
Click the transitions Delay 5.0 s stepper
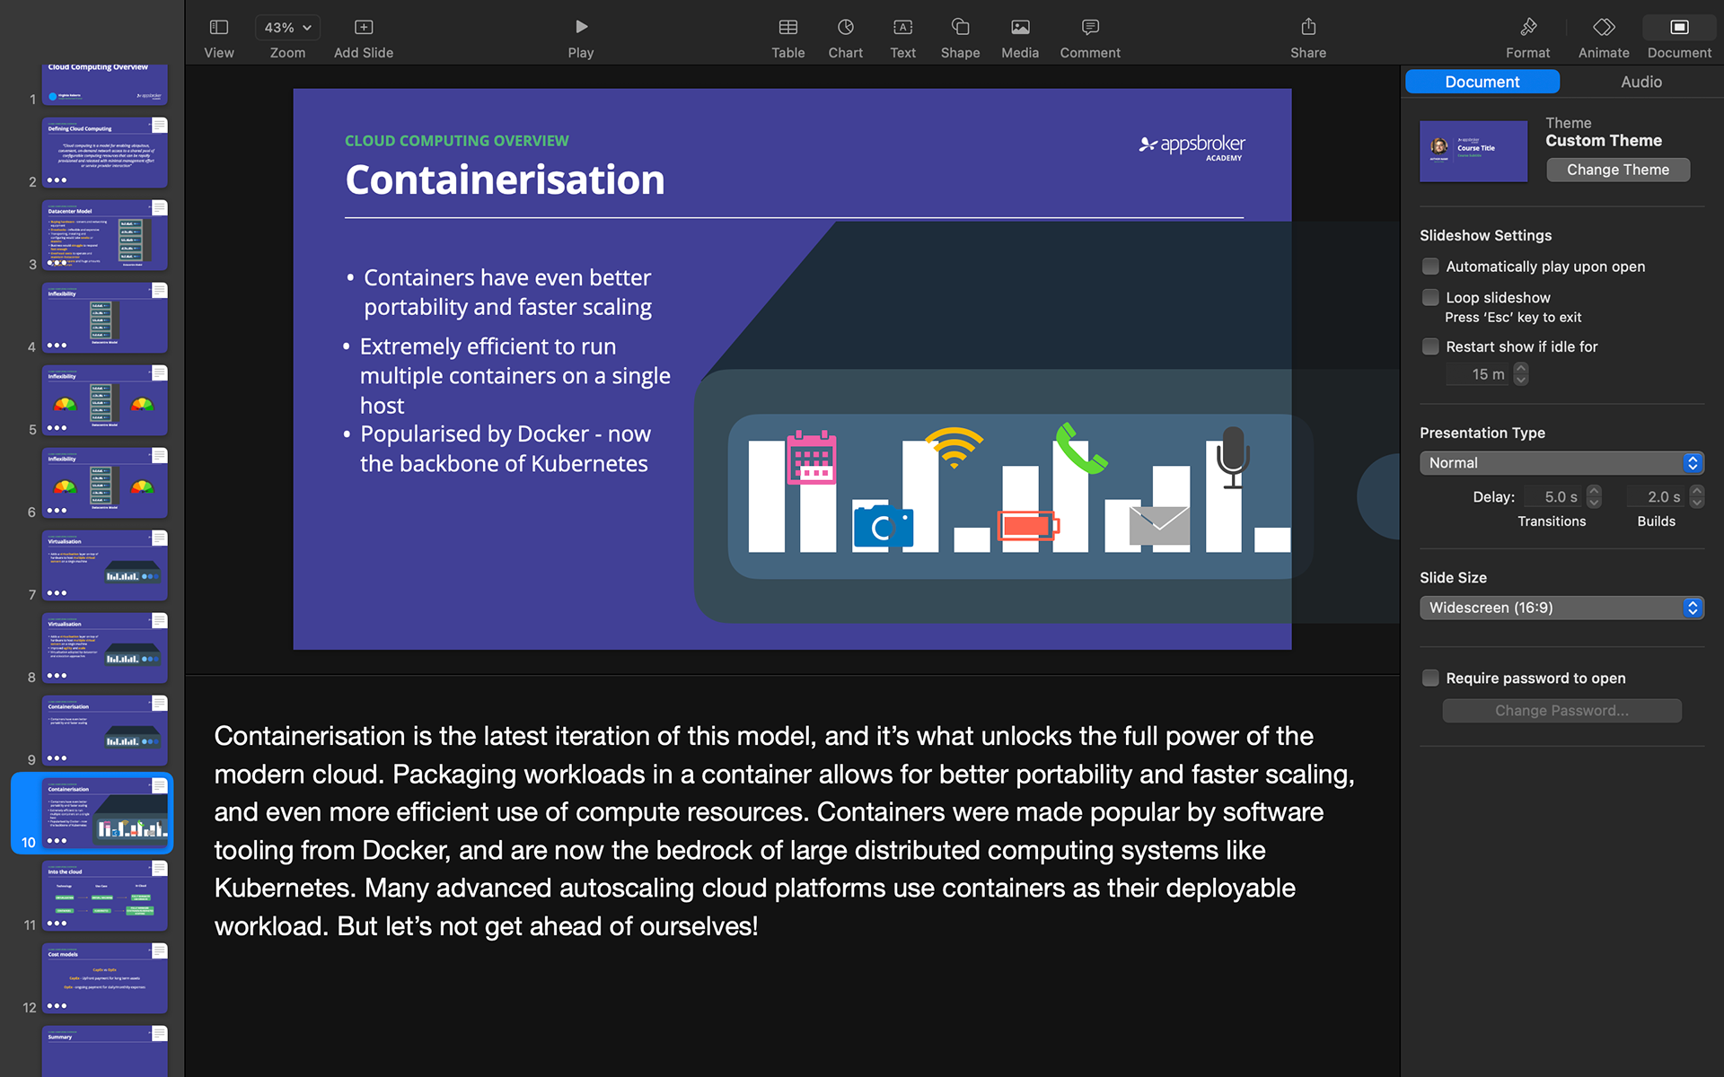[1594, 497]
